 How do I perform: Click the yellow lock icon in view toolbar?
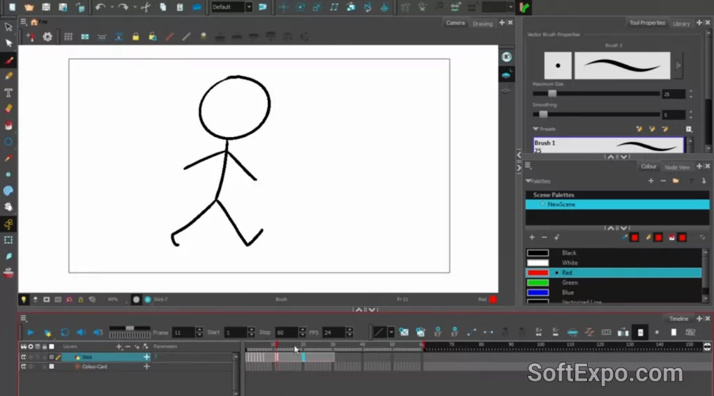(136, 37)
